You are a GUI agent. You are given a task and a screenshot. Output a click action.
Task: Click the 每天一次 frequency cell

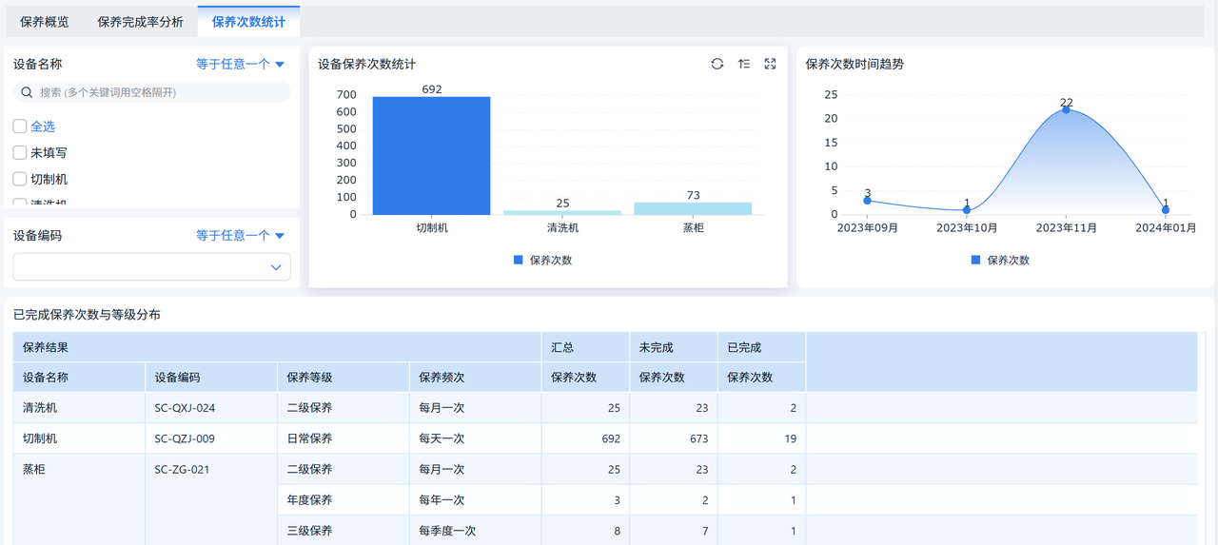tap(476, 438)
